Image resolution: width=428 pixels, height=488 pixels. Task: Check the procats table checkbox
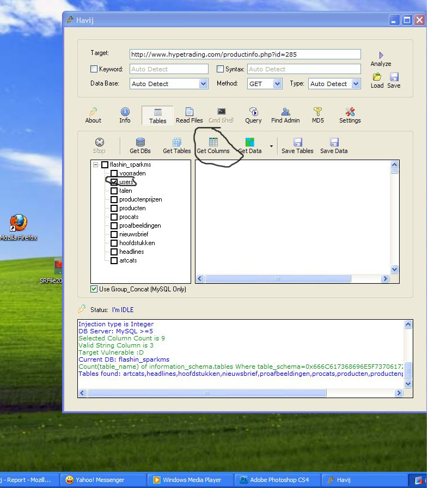114,217
